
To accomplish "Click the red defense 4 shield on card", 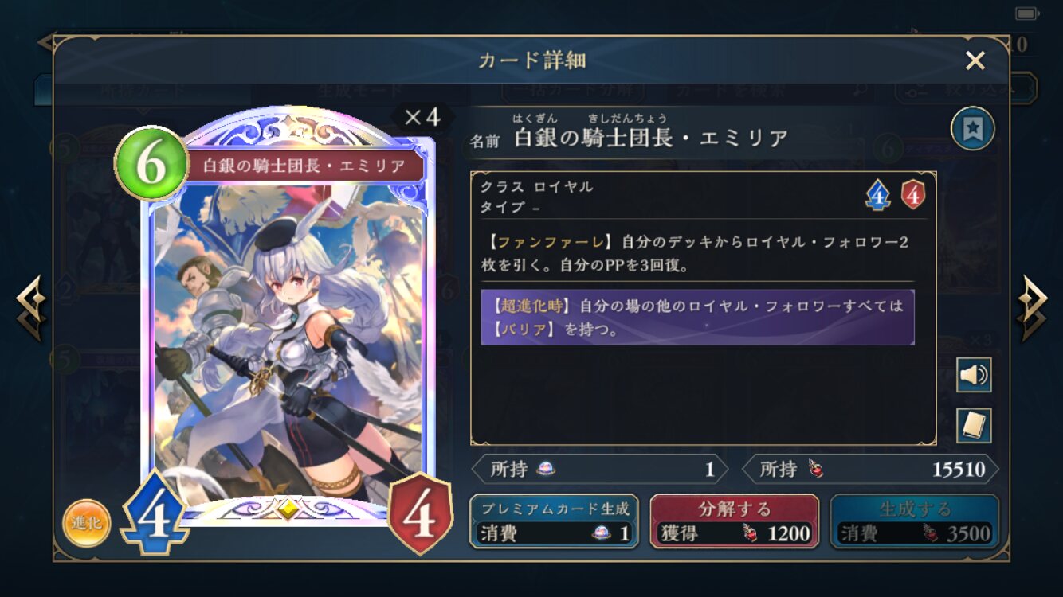I will click(x=420, y=514).
